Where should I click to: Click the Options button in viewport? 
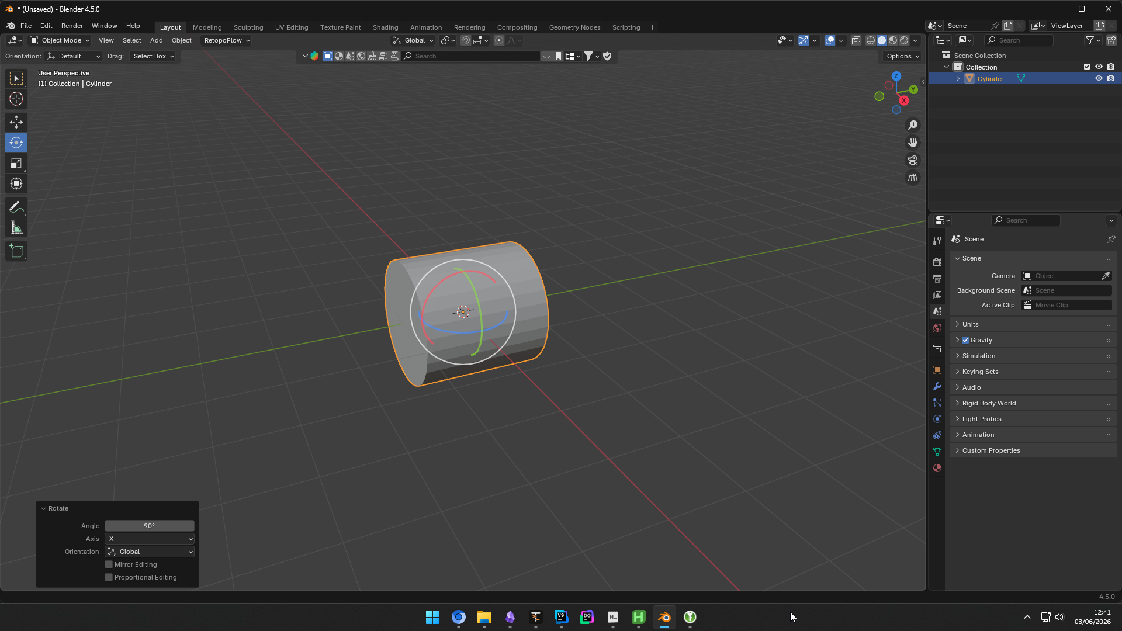coord(903,56)
